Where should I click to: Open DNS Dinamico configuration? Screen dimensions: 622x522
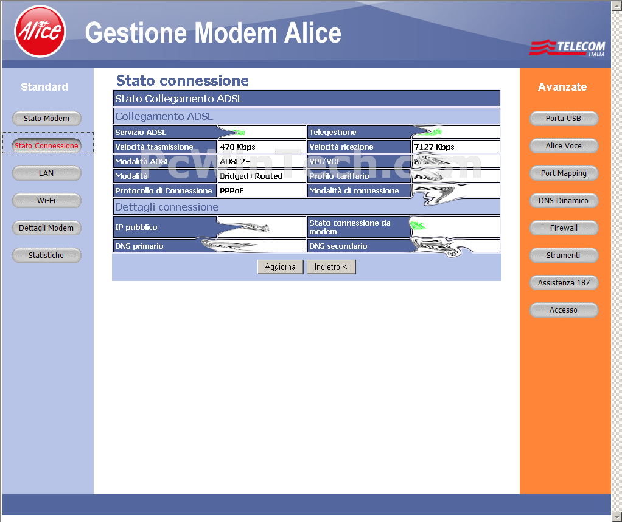coord(564,200)
